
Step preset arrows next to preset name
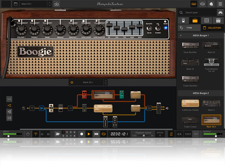(49, 4)
